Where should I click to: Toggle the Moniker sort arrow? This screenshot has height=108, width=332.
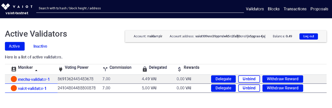click(x=36, y=71)
